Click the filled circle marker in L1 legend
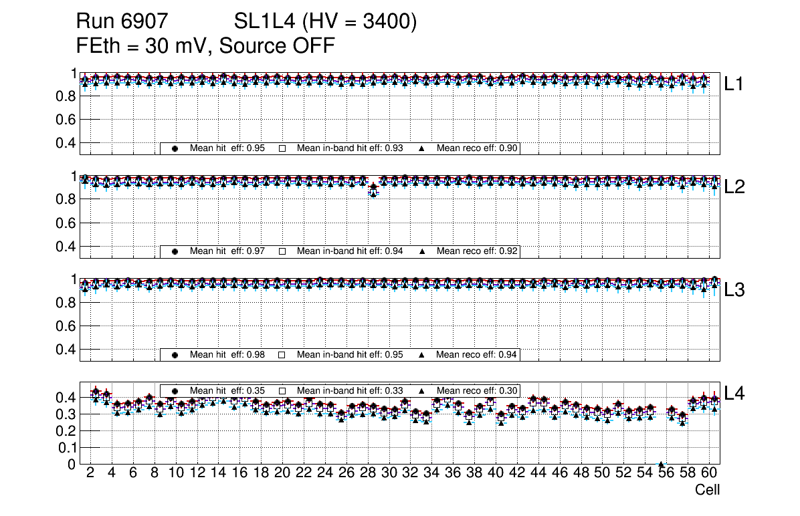The height and width of the screenshot is (516, 800). tap(175, 148)
